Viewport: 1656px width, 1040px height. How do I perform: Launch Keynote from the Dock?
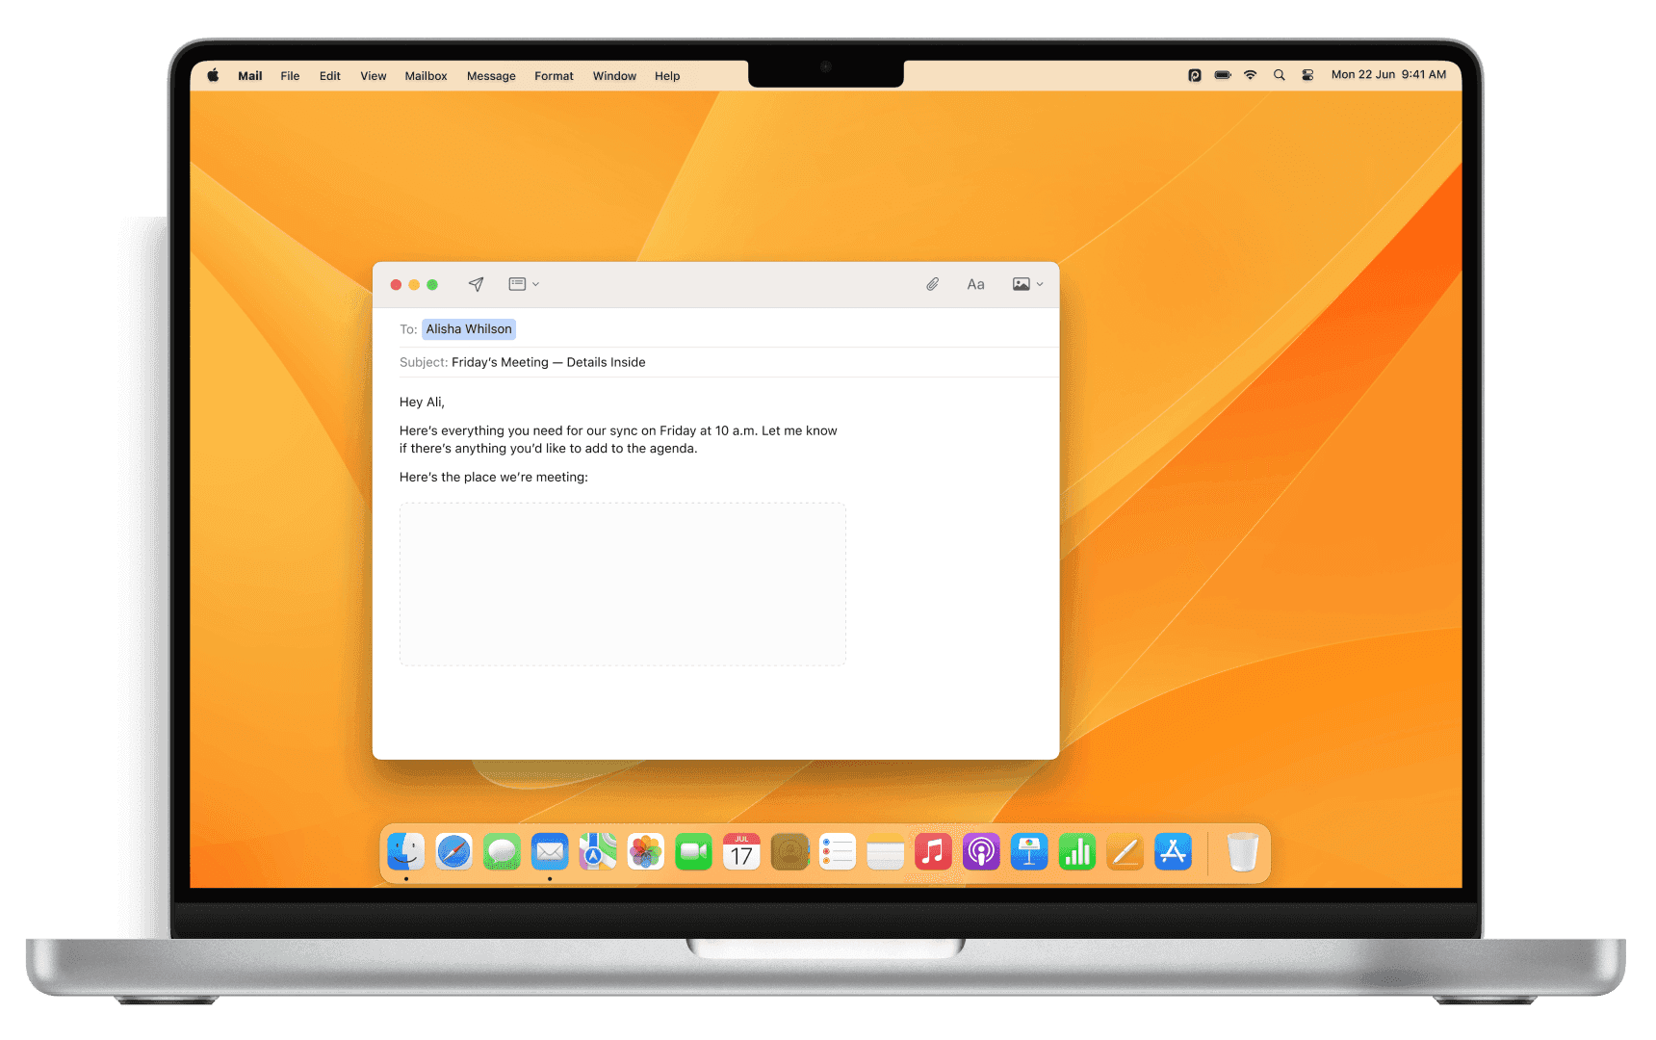point(1029,852)
